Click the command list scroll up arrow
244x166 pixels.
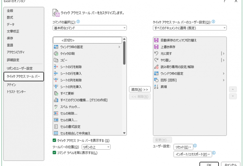(124, 39)
